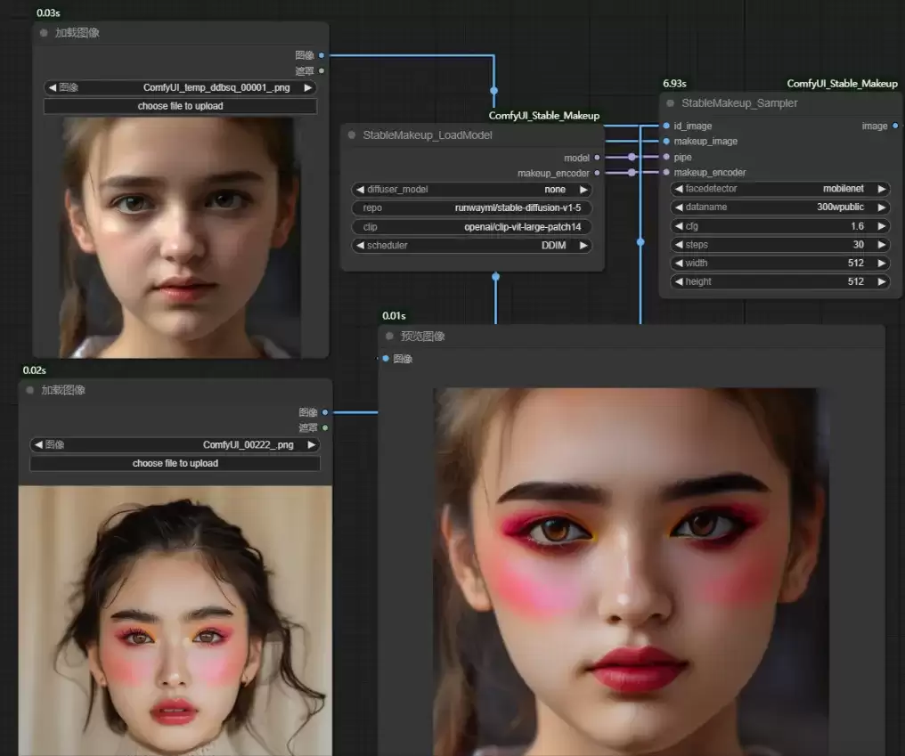Increase width value with right arrow

[881, 264]
